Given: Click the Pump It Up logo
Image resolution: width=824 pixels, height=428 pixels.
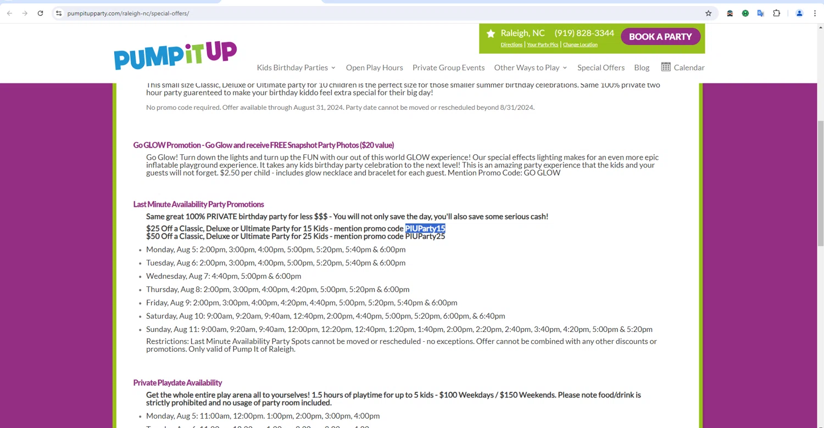Looking at the screenshot, I should point(175,55).
